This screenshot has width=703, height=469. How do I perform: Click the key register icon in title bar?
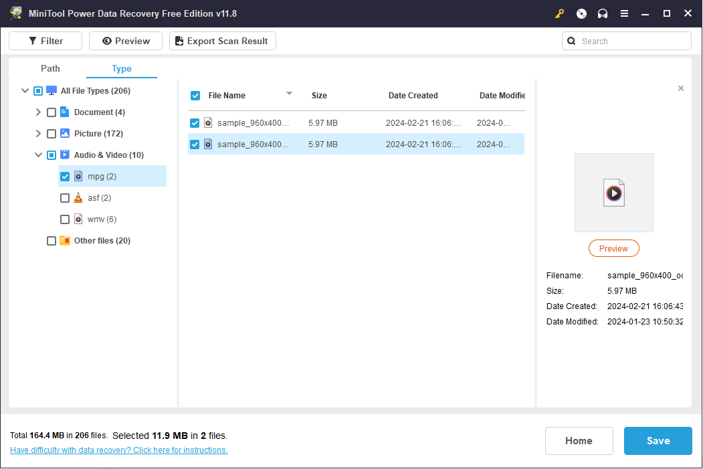pos(559,13)
